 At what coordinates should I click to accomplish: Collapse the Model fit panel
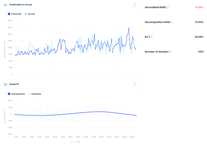tap(135, 84)
